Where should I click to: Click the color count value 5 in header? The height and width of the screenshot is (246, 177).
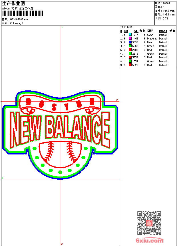(164, 7)
